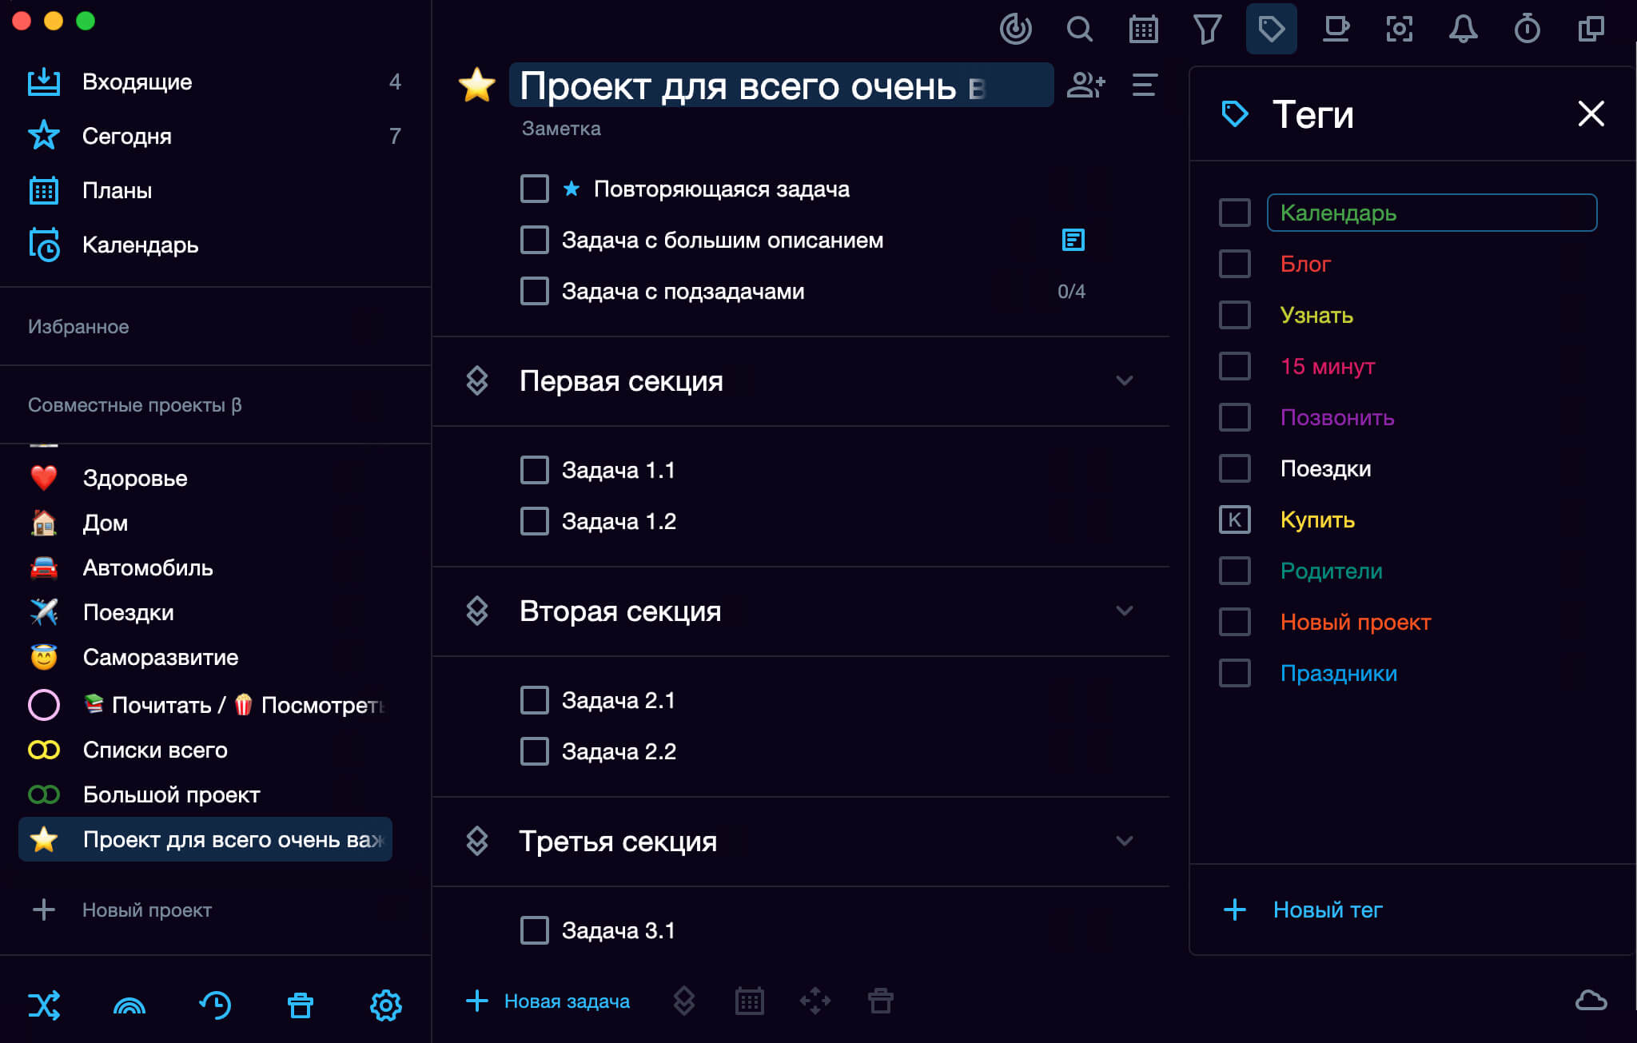Viewport: 1637px width, 1043px height.
Task: Open the history clock icon in sidebar
Action: [x=215, y=1005]
